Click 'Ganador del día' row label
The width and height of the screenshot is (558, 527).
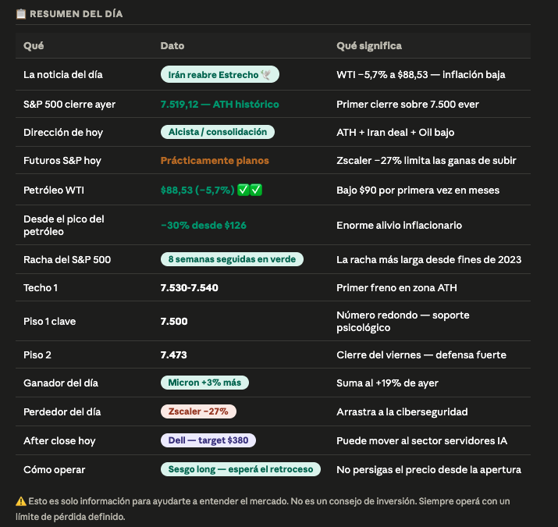tap(61, 383)
